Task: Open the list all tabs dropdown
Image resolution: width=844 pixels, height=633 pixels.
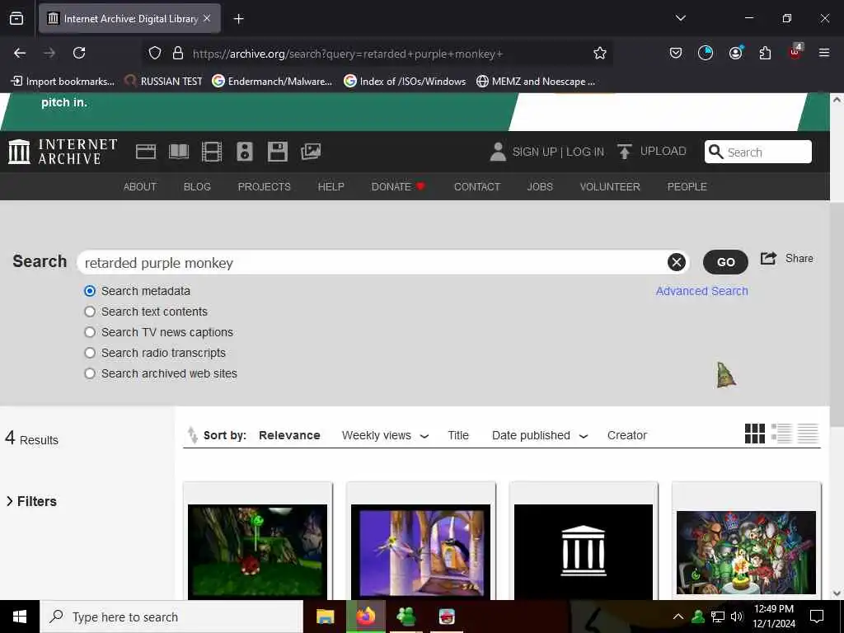Action: tap(680, 18)
